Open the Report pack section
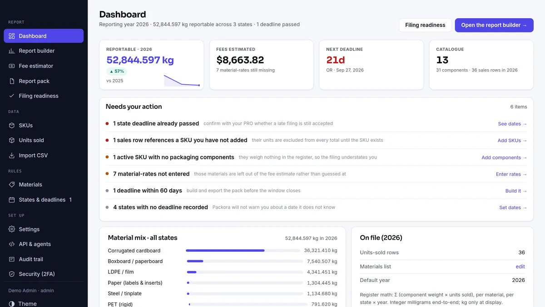The width and height of the screenshot is (545, 307). [x=44, y=81]
